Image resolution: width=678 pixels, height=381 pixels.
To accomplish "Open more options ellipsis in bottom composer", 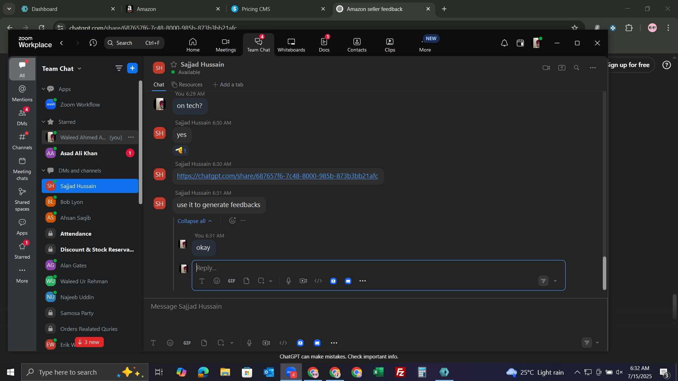I will click(x=334, y=343).
